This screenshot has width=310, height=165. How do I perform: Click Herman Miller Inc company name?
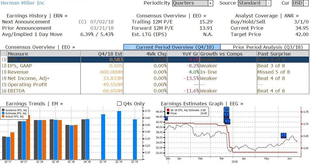23,3
